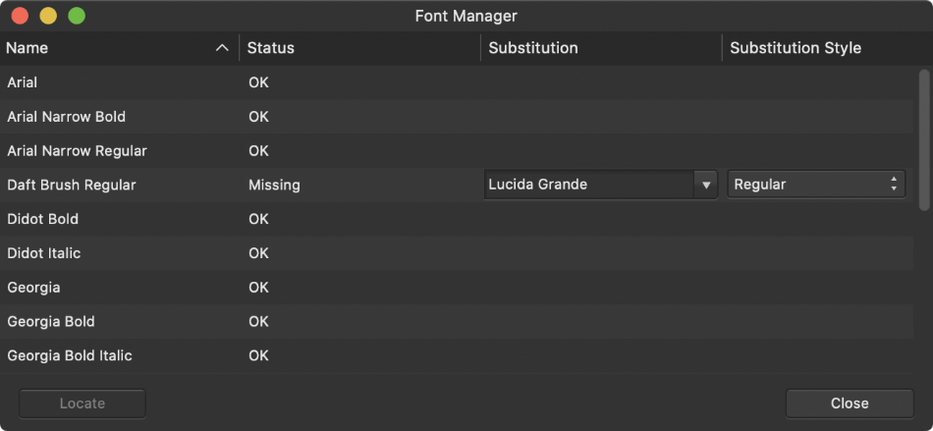Select the Georgia Bold Italic row
This screenshot has width=933, height=431.
click(x=70, y=355)
